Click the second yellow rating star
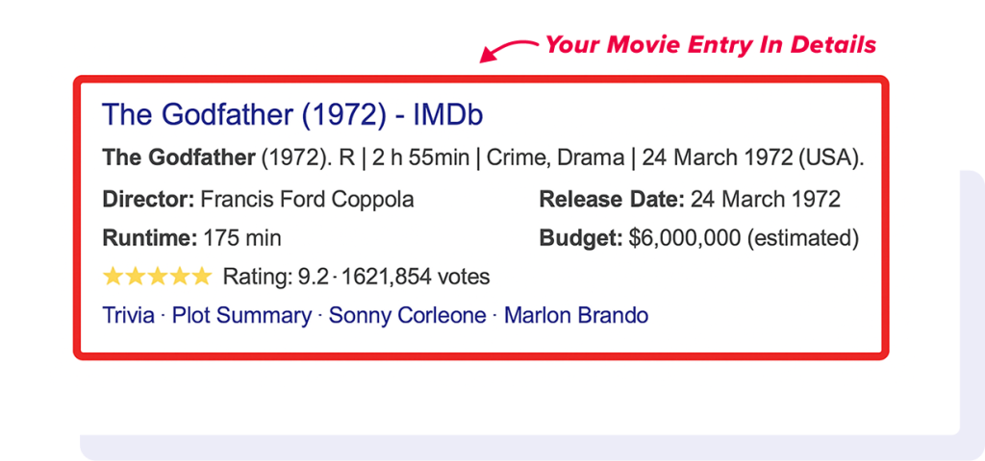This screenshot has height=461, width=985. pos(136,277)
